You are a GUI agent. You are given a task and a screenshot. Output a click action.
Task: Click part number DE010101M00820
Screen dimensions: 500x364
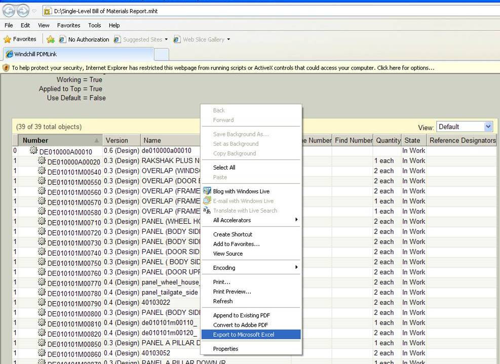pyautogui.click(x=74, y=334)
